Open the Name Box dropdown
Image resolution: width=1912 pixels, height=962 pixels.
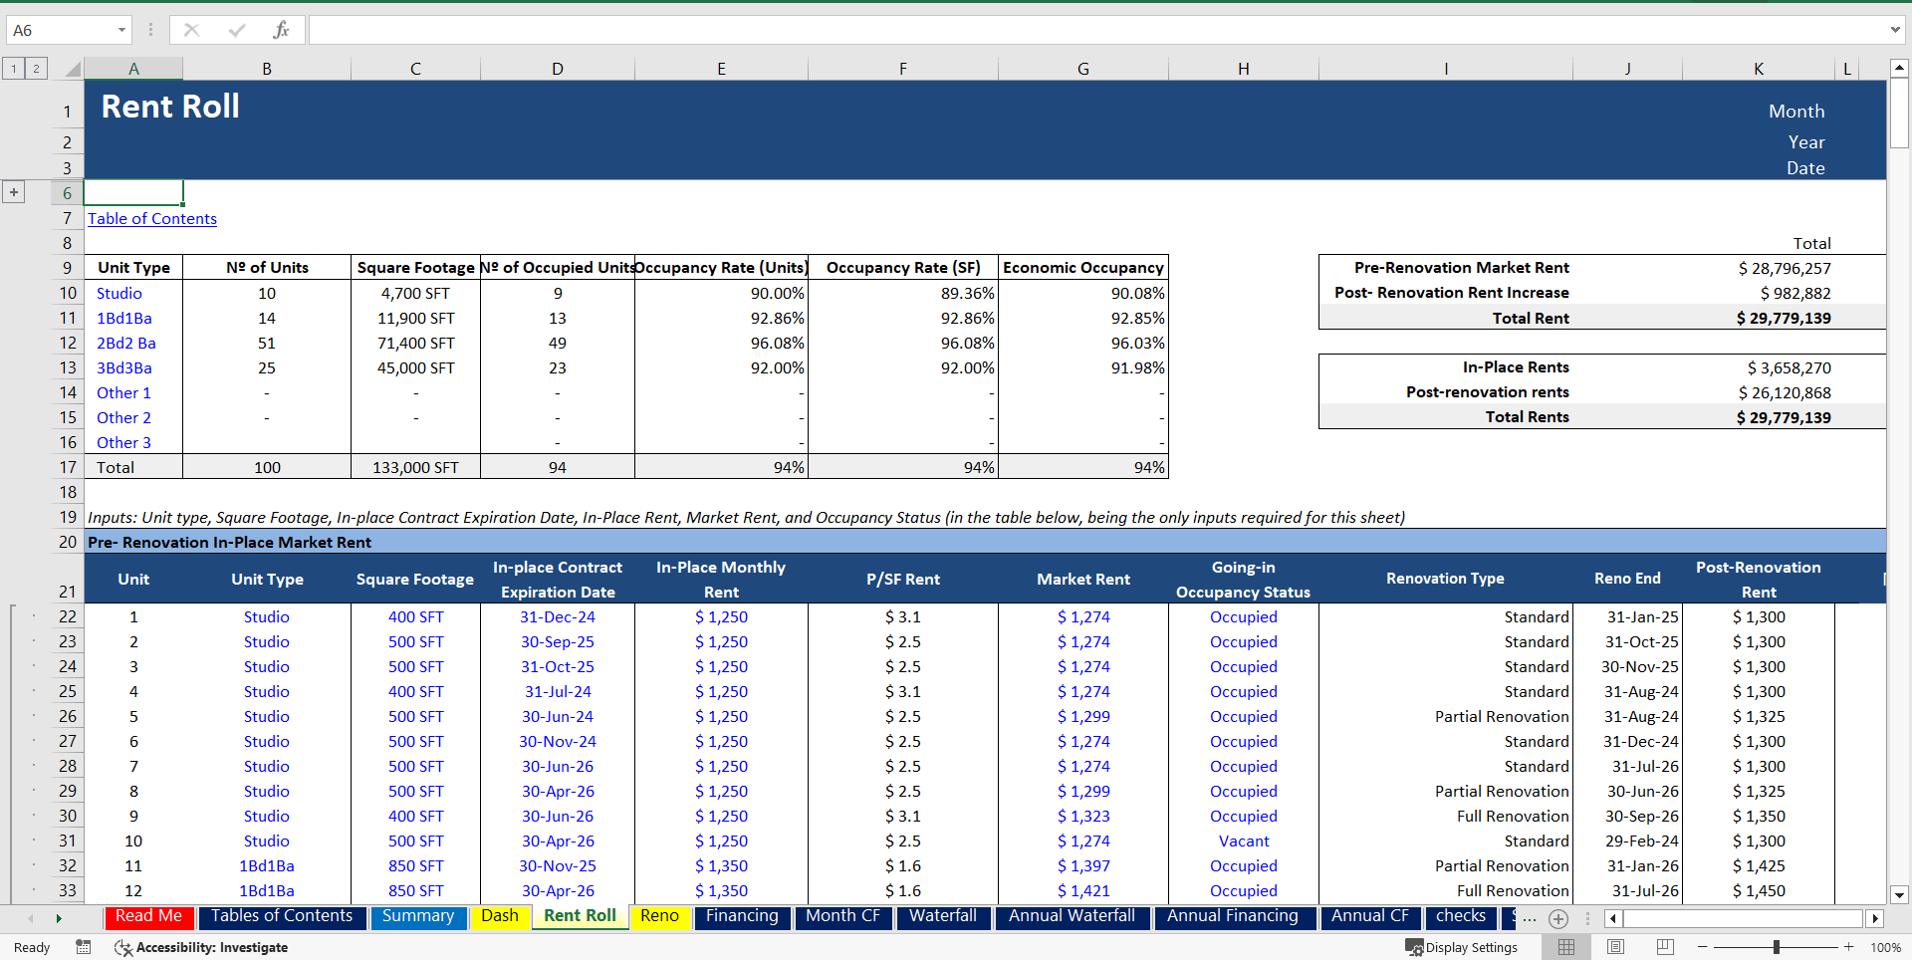123,30
